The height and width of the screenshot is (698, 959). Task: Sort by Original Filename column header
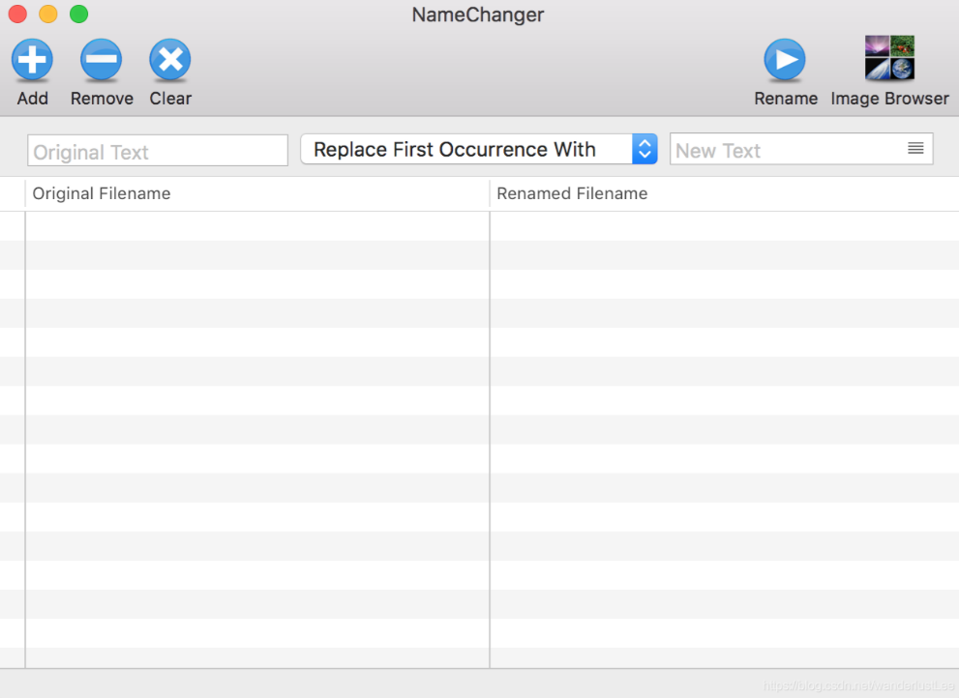[257, 193]
